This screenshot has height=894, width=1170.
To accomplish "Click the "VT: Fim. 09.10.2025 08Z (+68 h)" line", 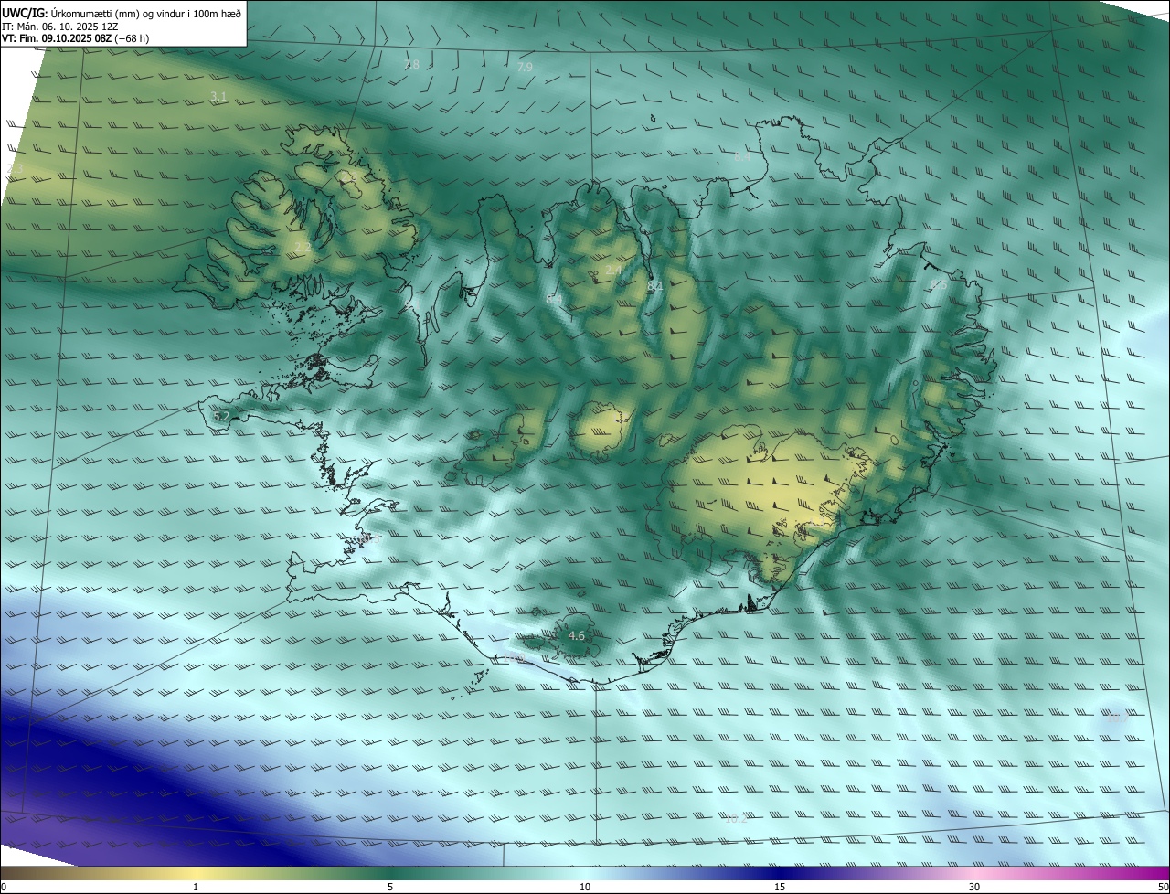I will pos(75,38).
